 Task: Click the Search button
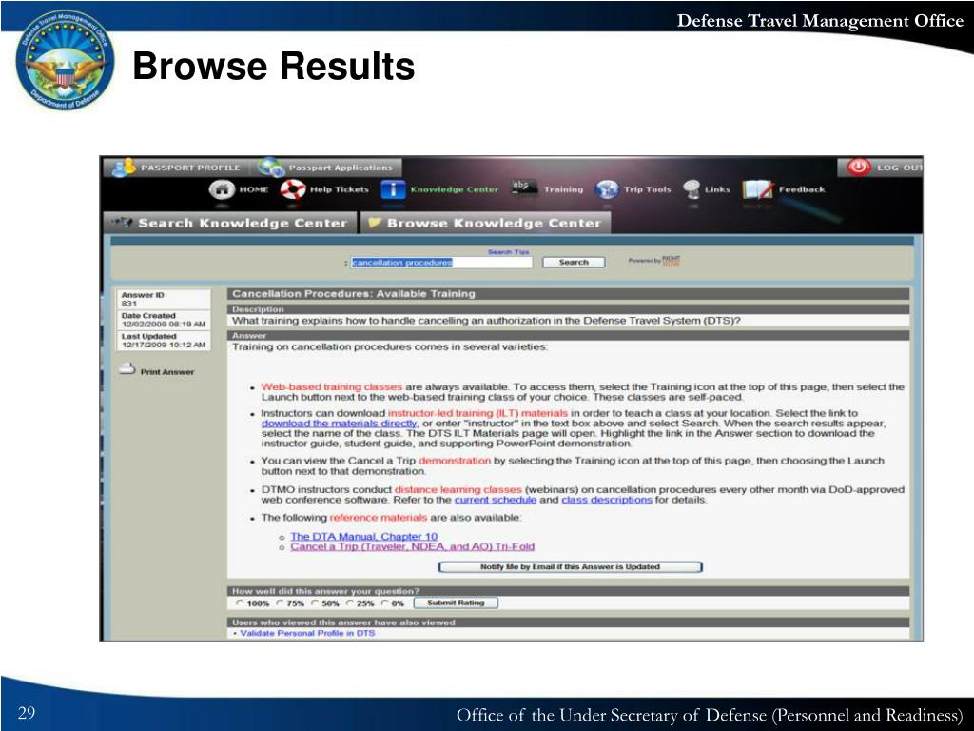574,263
